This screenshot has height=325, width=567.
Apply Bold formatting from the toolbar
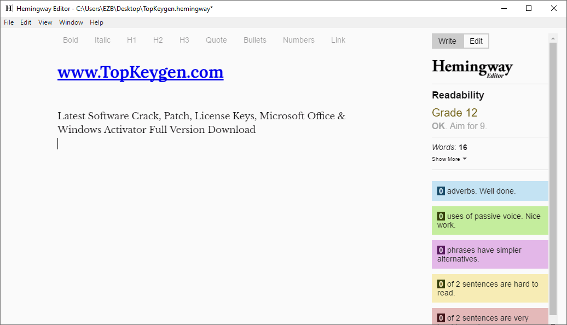70,40
